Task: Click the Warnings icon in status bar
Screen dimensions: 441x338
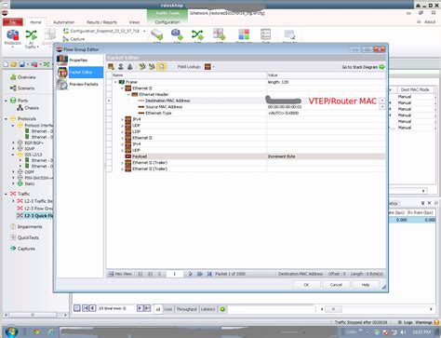Action: [436, 322]
